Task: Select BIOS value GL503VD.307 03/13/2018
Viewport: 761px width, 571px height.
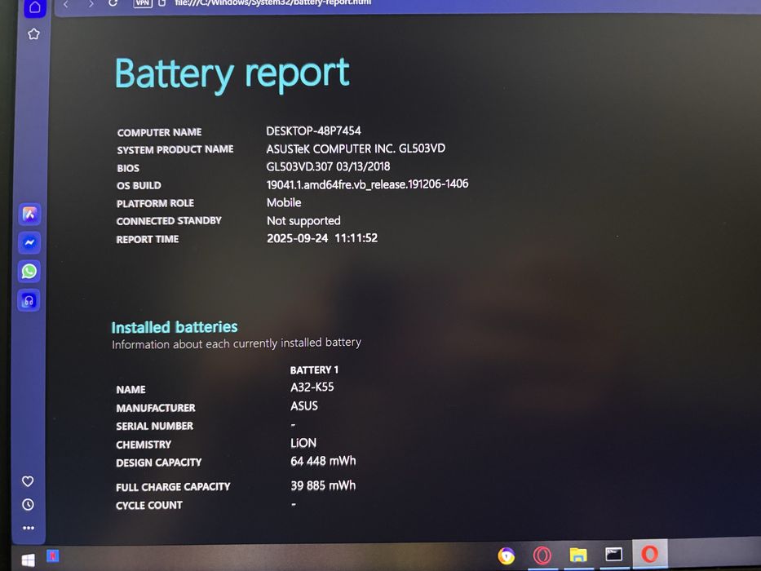Action: click(328, 166)
